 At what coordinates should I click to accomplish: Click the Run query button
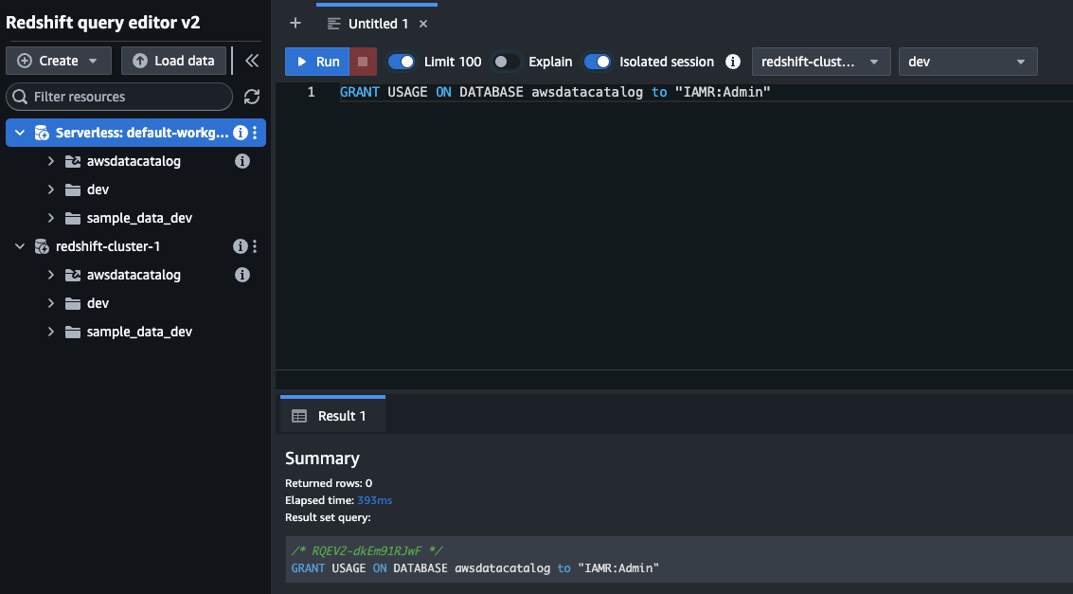pyautogui.click(x=317, y=62)
